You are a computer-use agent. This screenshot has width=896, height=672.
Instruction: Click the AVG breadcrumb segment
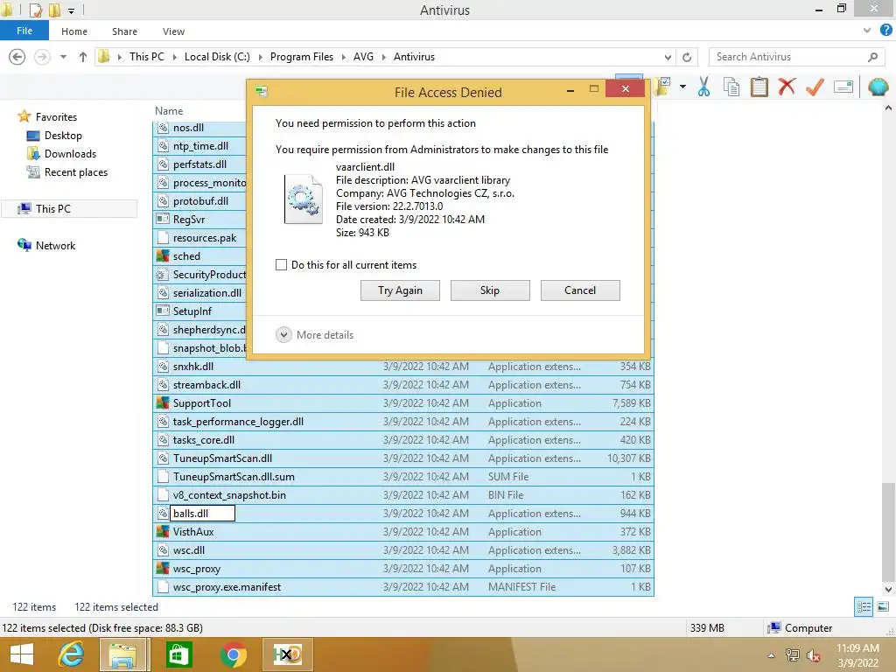(363, 57)
